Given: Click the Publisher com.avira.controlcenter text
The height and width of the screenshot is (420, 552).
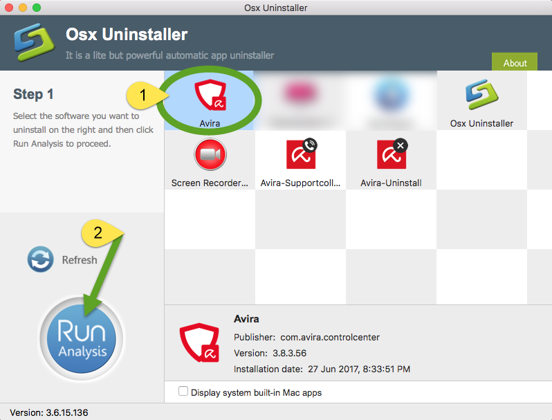Looking at the screenshot, I should 306,337.
